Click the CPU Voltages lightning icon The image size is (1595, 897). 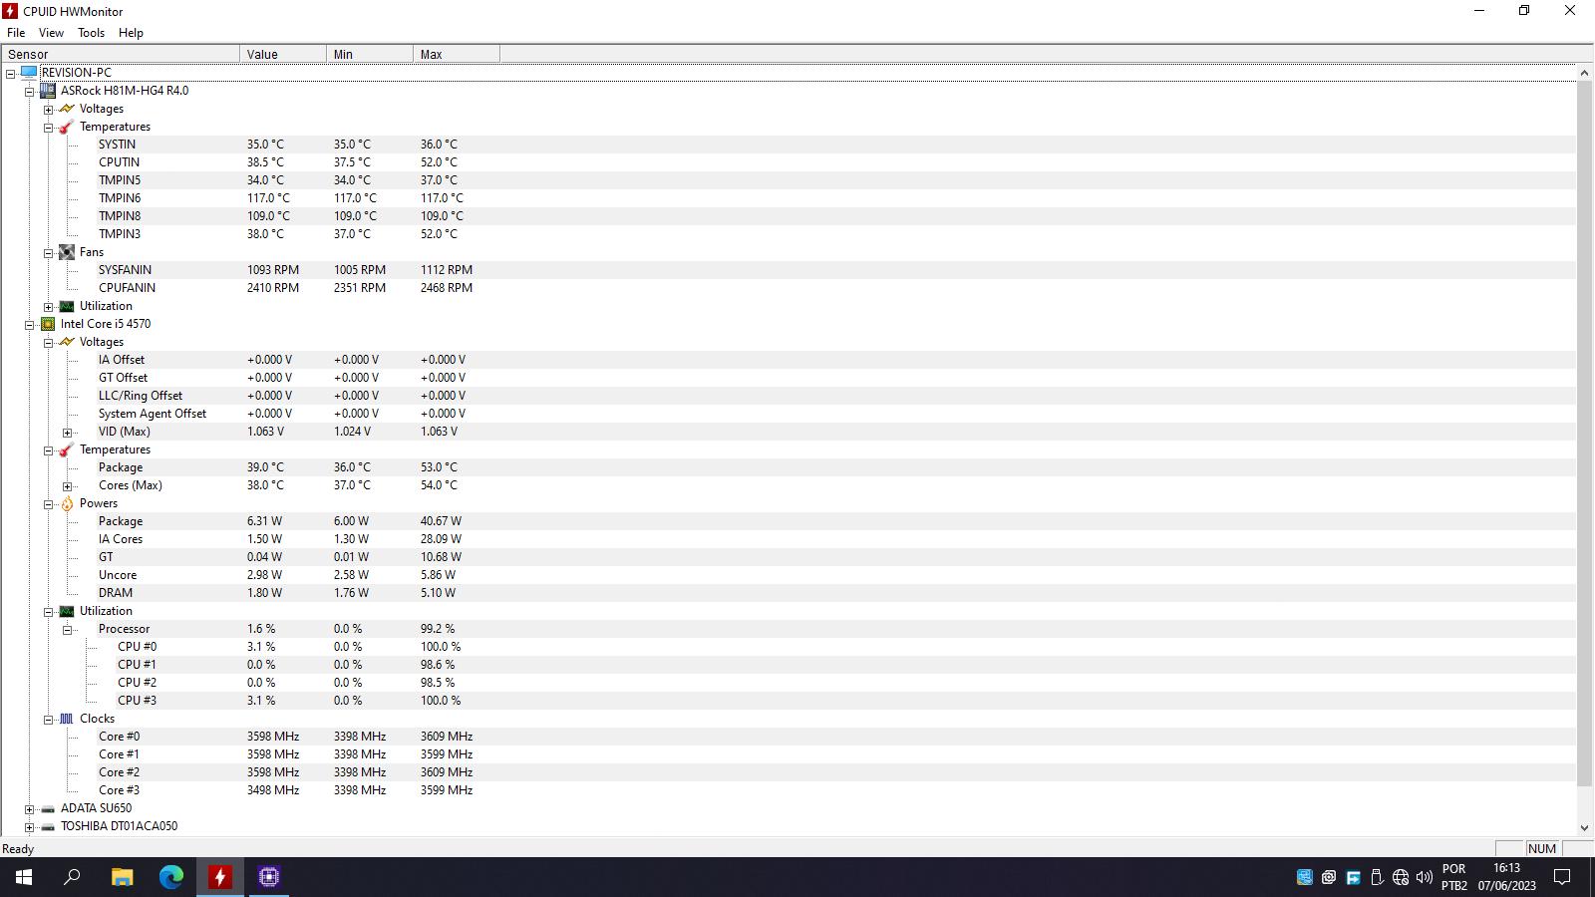(x=67, y=342)
